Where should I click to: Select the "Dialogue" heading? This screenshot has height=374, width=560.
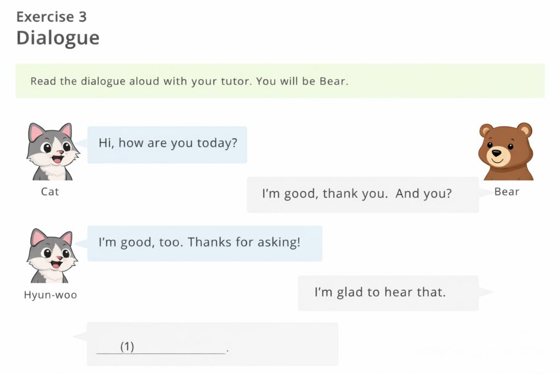57,38
